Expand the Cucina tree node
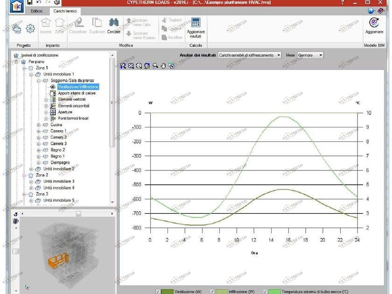392x294 pixels. pyautogui.click(x=39, y=125)
